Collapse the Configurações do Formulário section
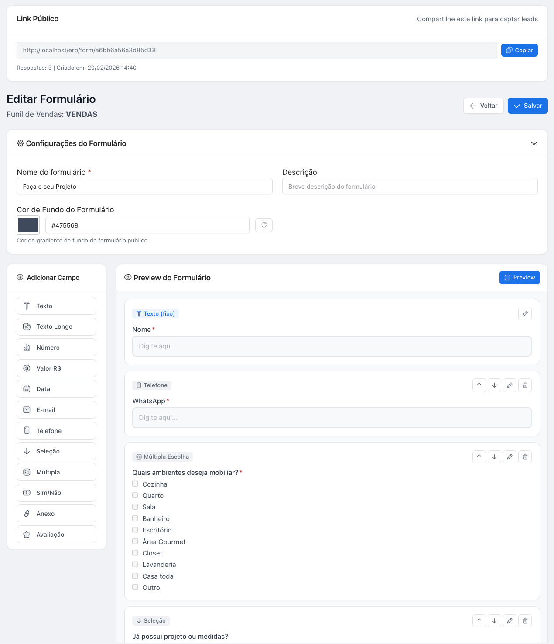This screenshot has height=644, width=554. point(534,143)
